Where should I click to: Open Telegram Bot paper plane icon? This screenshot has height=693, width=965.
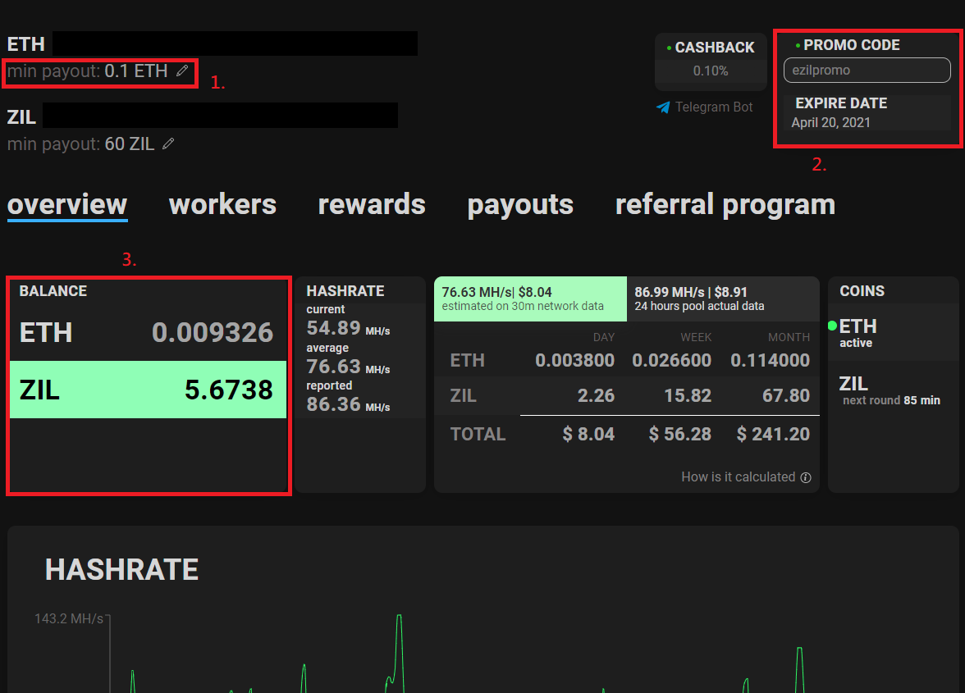point(663,107)
